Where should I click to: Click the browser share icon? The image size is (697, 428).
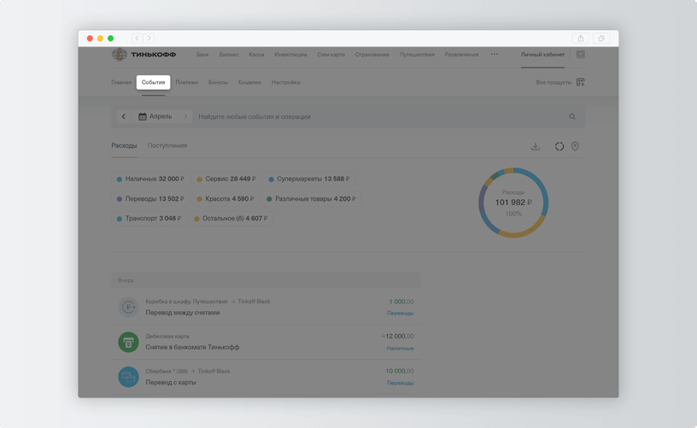(x=581, y=38)
